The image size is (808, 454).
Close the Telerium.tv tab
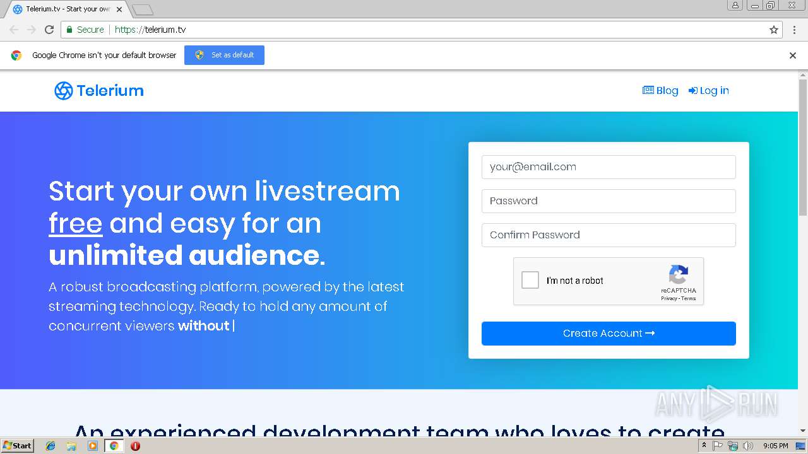pos(119,9)
